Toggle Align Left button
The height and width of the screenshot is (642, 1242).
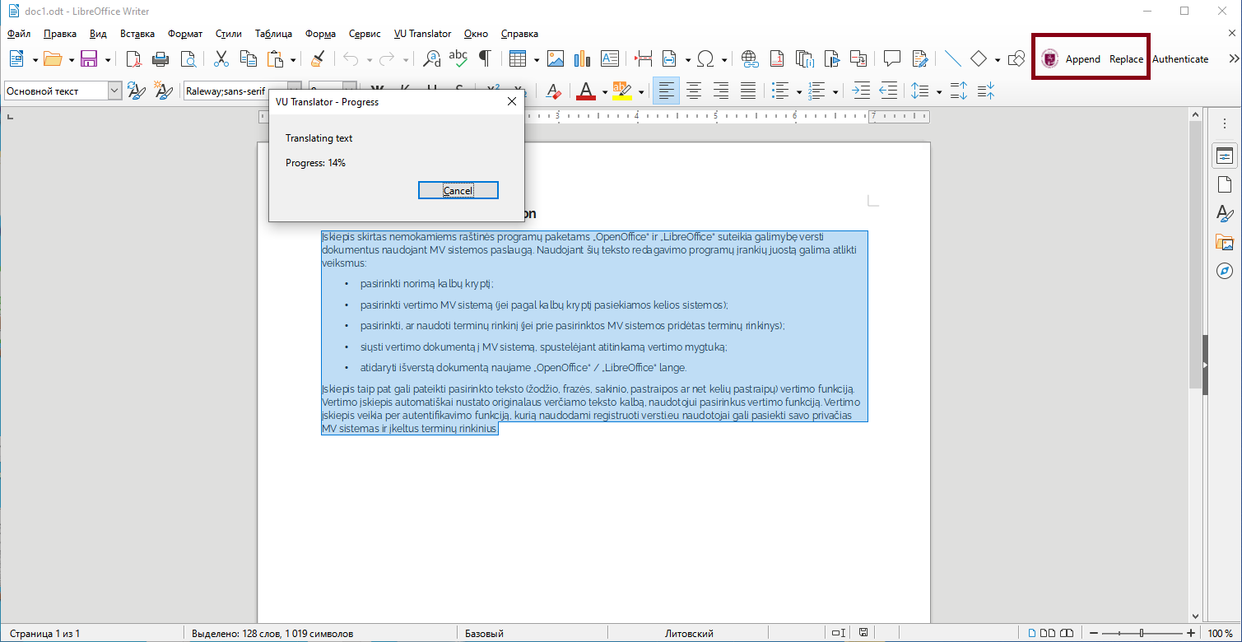tap(666, 91)
